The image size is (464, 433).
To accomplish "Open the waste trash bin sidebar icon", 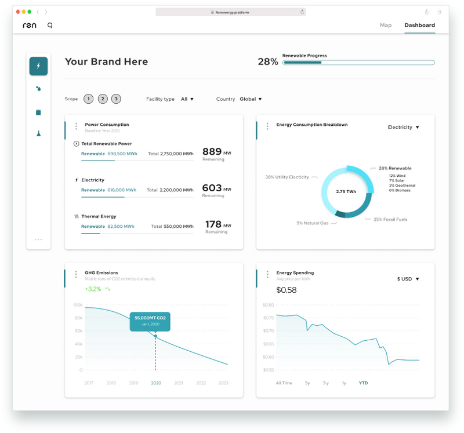I will click(38, 112).
